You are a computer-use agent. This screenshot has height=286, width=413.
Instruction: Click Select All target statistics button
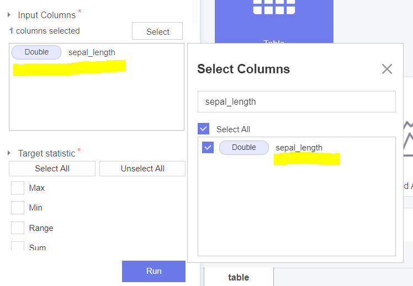point(52,169)
